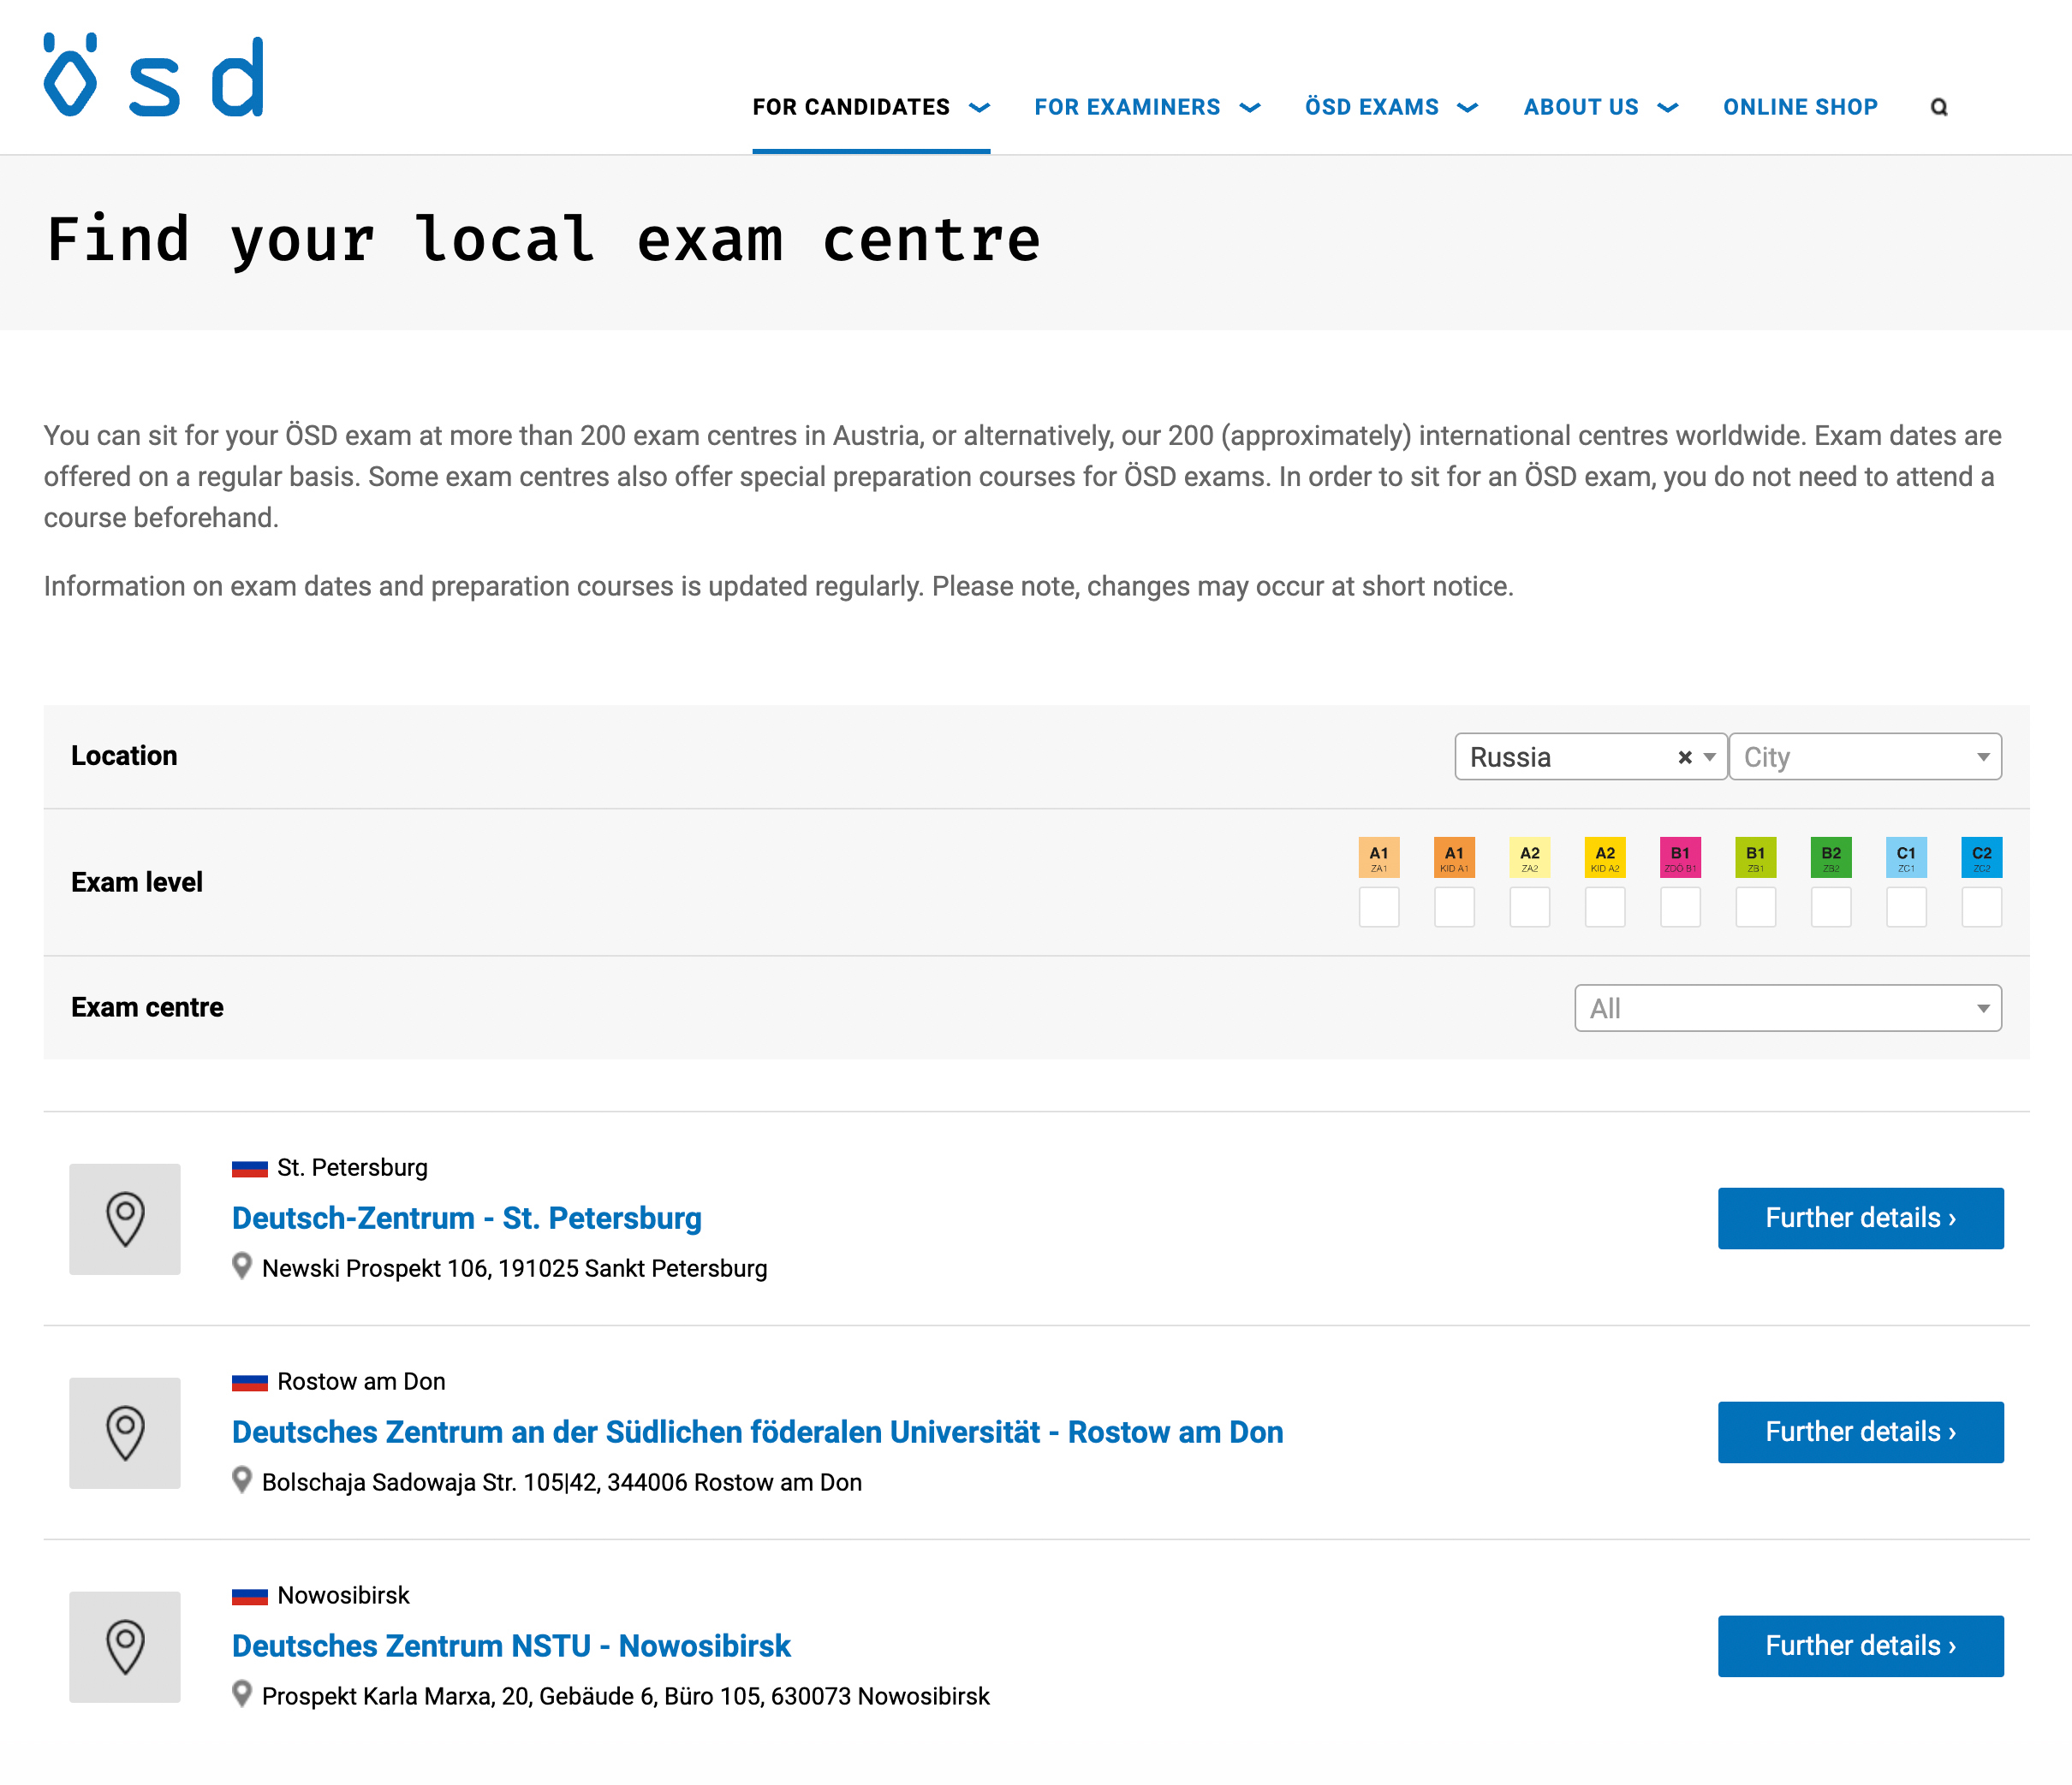
Task: Click the A1 ZA1 level badge
Action: tap(1379, 857)
